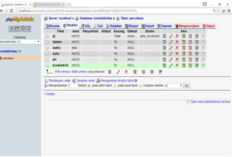Set primary key icon on id row
This screenshot has height=157, width=233.
[184, 36]
